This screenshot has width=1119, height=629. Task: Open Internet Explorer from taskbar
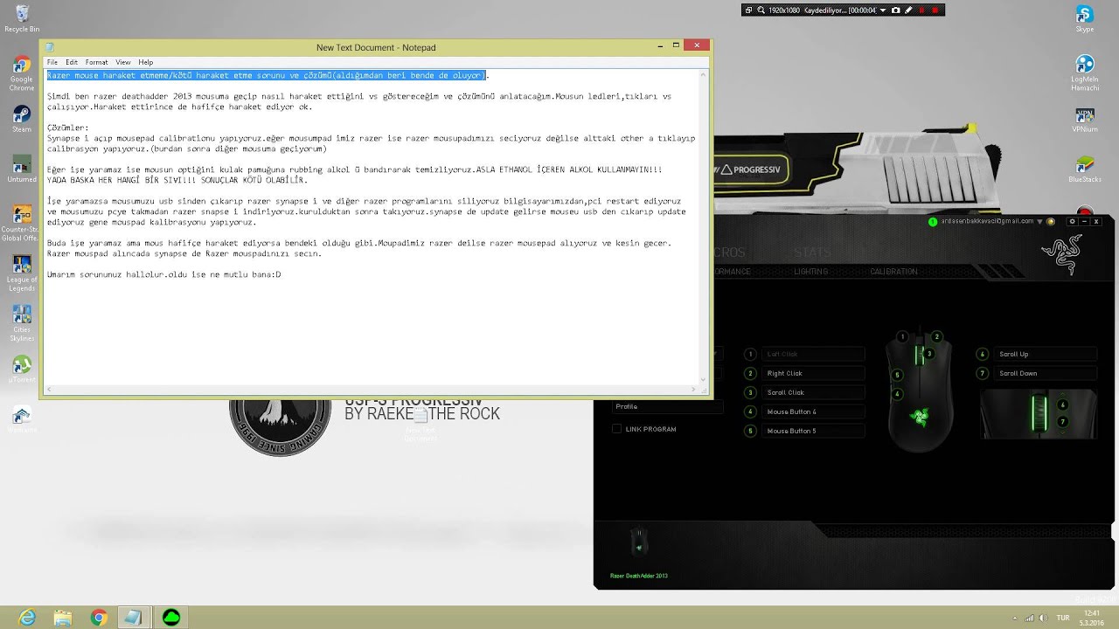tap(27, 618)
